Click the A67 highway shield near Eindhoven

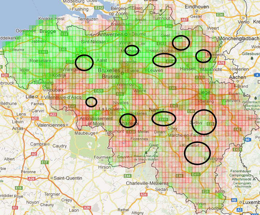click(x=184, y=19)
